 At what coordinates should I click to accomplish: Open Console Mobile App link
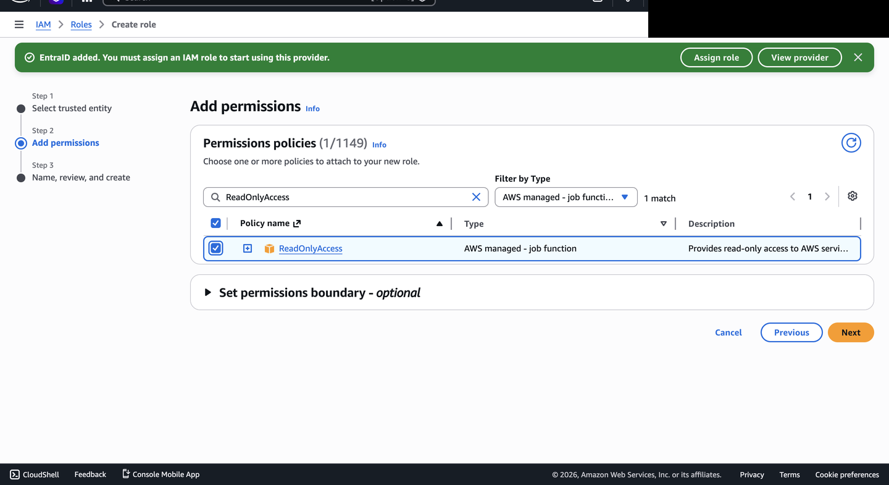tap(161, 474)
